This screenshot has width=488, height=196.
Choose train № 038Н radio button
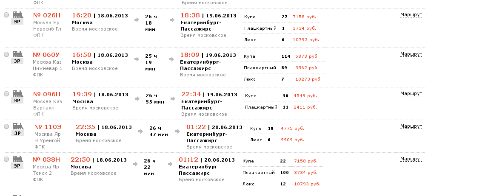[x=6, y=159]
